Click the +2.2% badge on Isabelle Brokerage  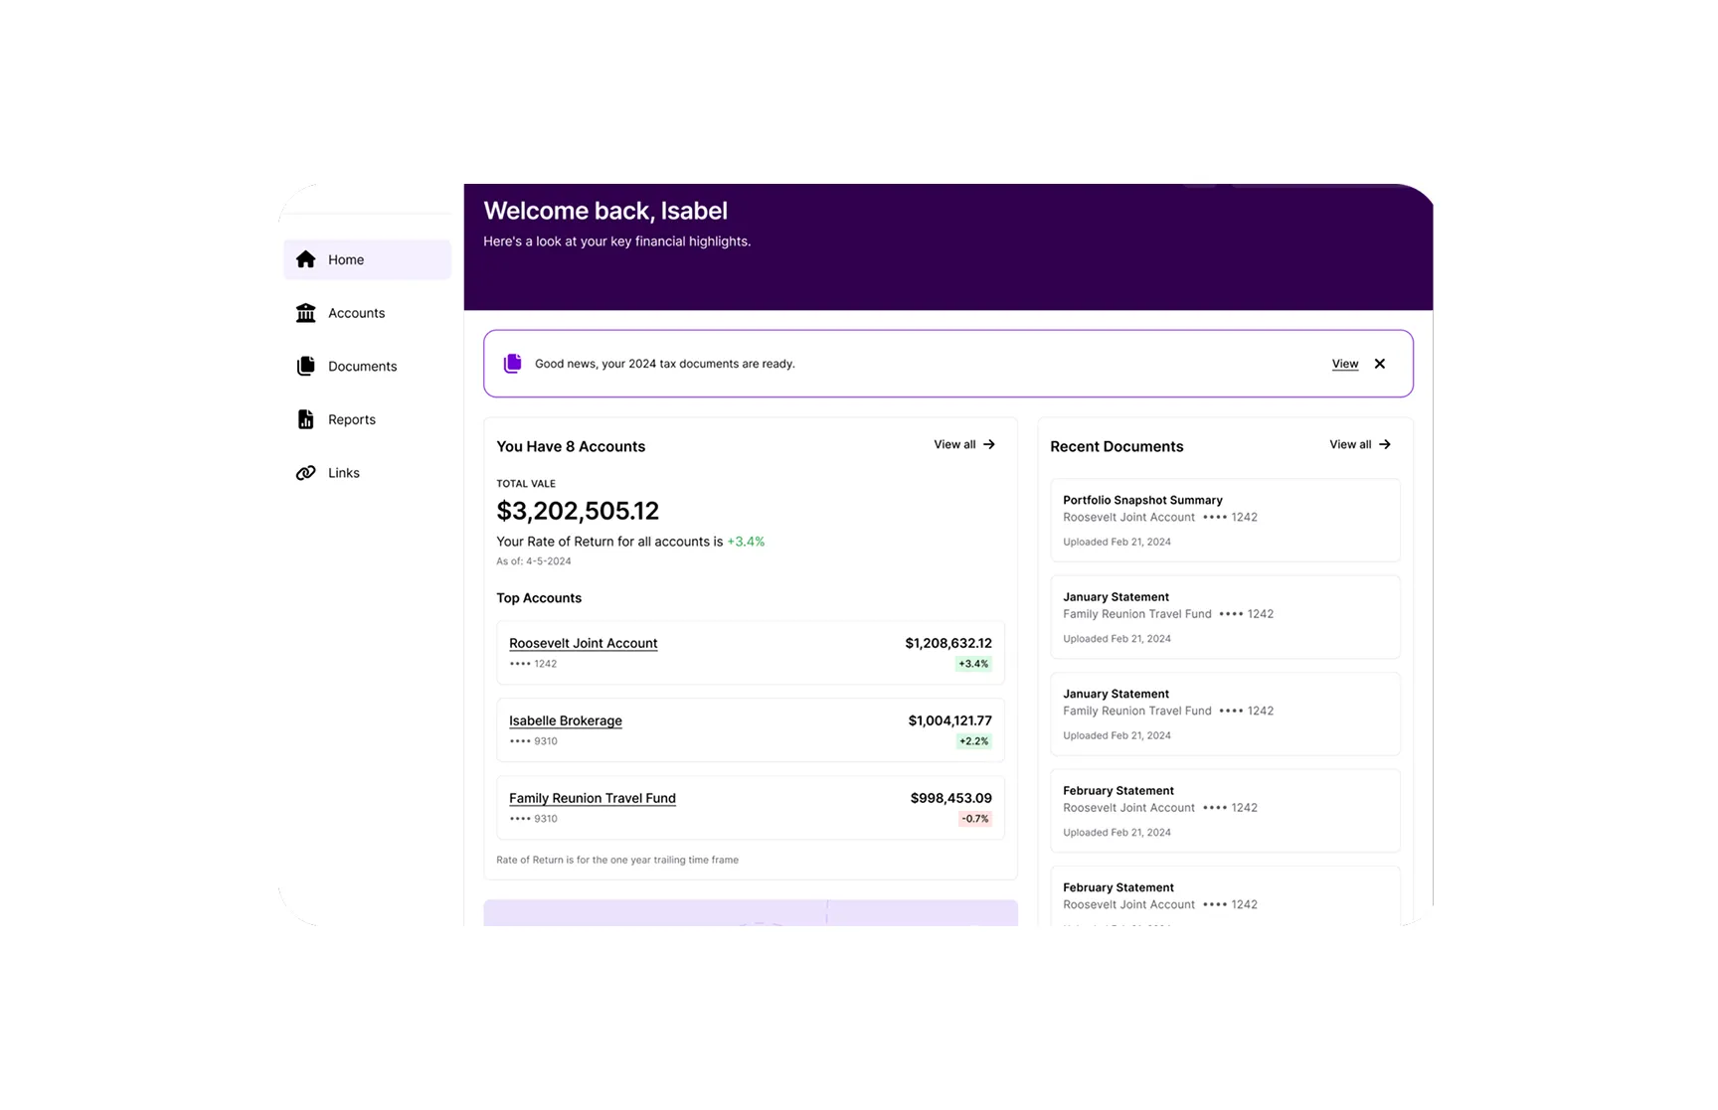coord(973,741)
